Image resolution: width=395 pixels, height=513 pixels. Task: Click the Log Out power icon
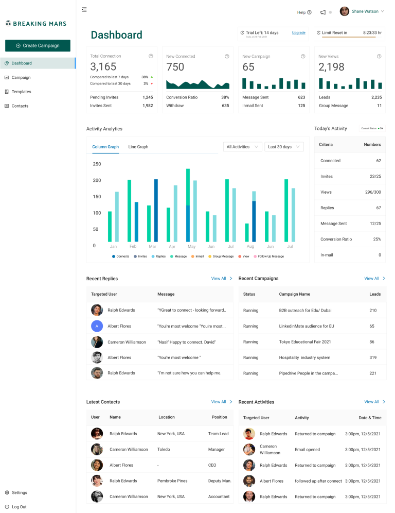click(7, 507)
